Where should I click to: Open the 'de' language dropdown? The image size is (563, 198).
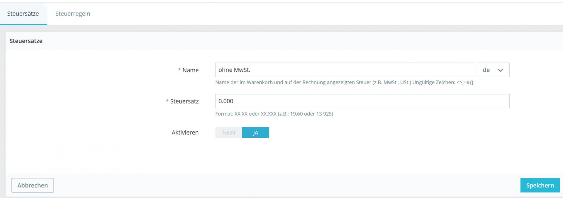tap(493, 70)
